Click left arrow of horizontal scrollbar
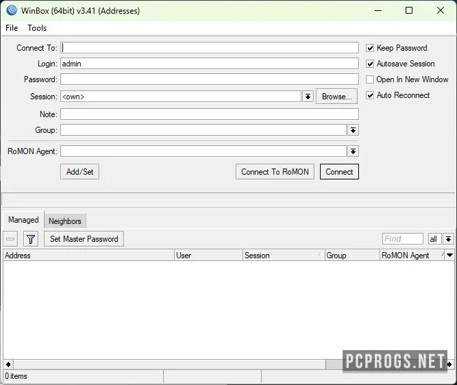The width and height of the screenshot is (457, 385). click(8, 364)
